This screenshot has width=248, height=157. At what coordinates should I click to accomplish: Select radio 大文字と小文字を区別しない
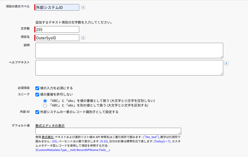point(45,101)
